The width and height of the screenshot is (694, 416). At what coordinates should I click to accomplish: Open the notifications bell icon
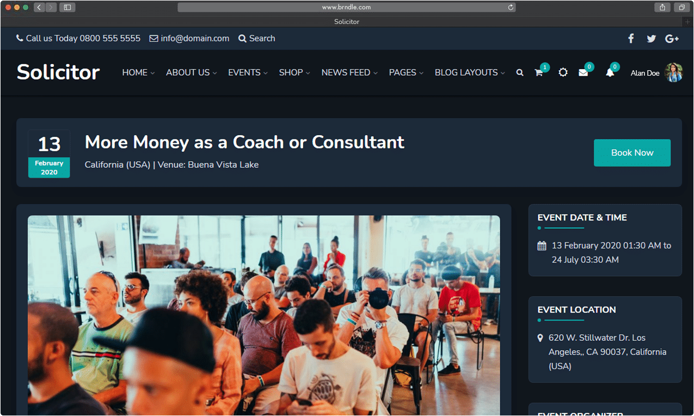[610, 72]
